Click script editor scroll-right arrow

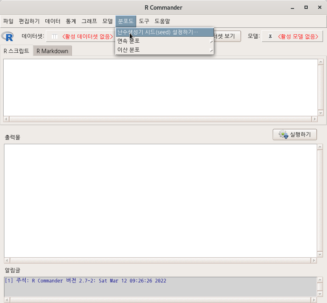click(315, 119)
